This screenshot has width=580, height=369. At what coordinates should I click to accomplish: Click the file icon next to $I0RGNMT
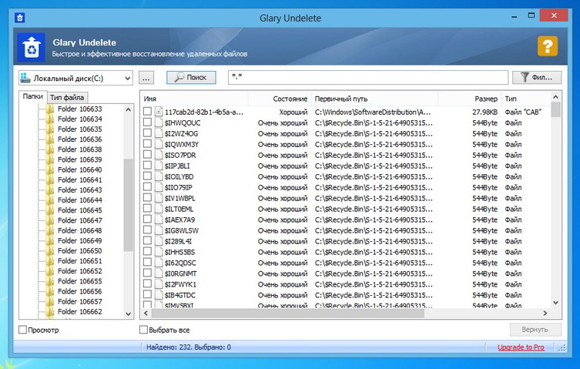(x=159, y=273)
